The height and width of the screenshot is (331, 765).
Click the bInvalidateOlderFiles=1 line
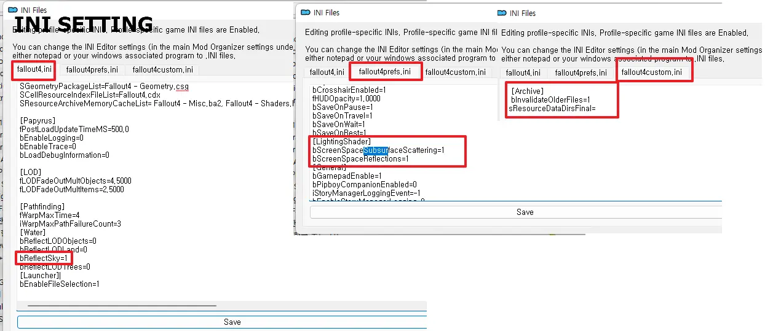550,99
